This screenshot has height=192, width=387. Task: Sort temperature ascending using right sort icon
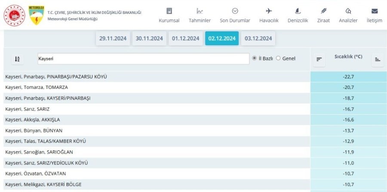pos(377,59)
